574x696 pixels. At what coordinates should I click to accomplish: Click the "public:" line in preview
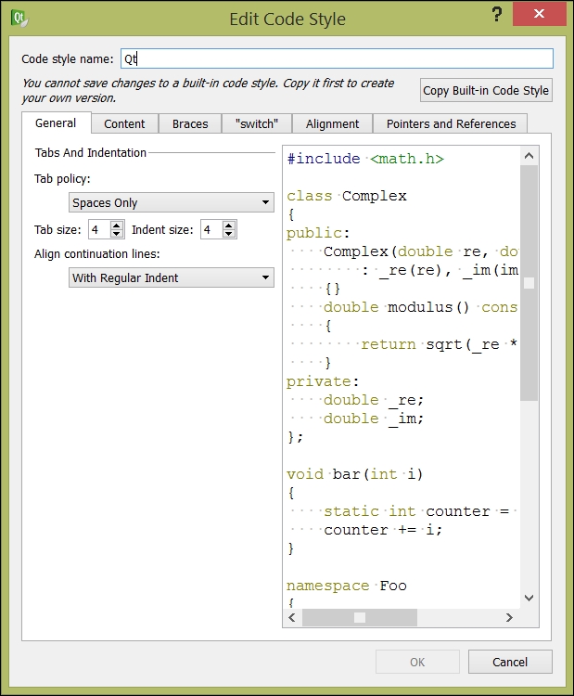[318, 233]
